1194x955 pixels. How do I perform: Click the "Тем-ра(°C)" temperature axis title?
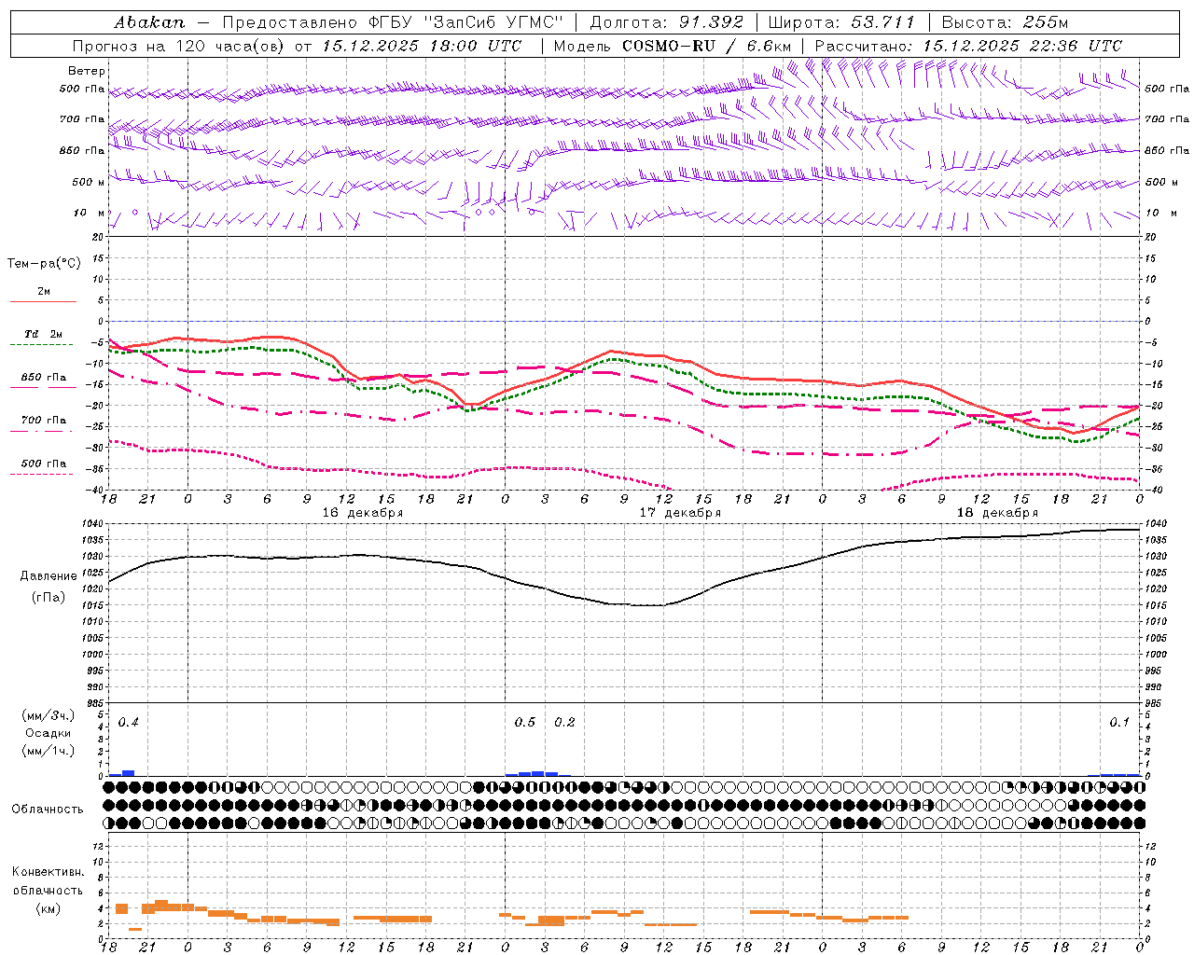tap(44, 264)
